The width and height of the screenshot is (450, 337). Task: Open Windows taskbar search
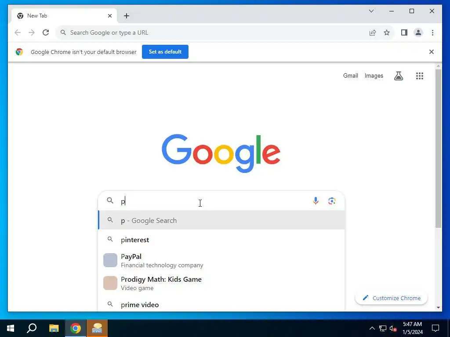click(32, 328)
